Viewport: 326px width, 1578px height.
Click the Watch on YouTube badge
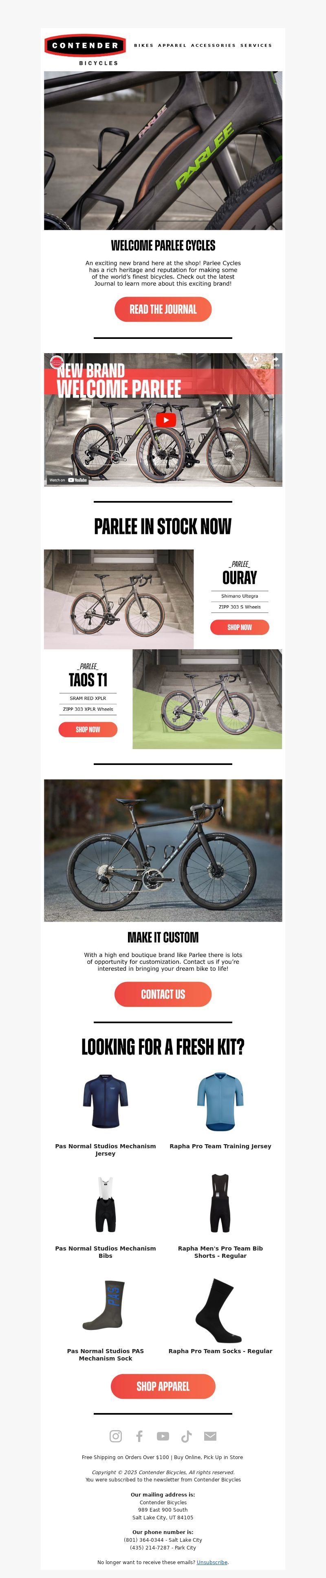pos(68,480)
